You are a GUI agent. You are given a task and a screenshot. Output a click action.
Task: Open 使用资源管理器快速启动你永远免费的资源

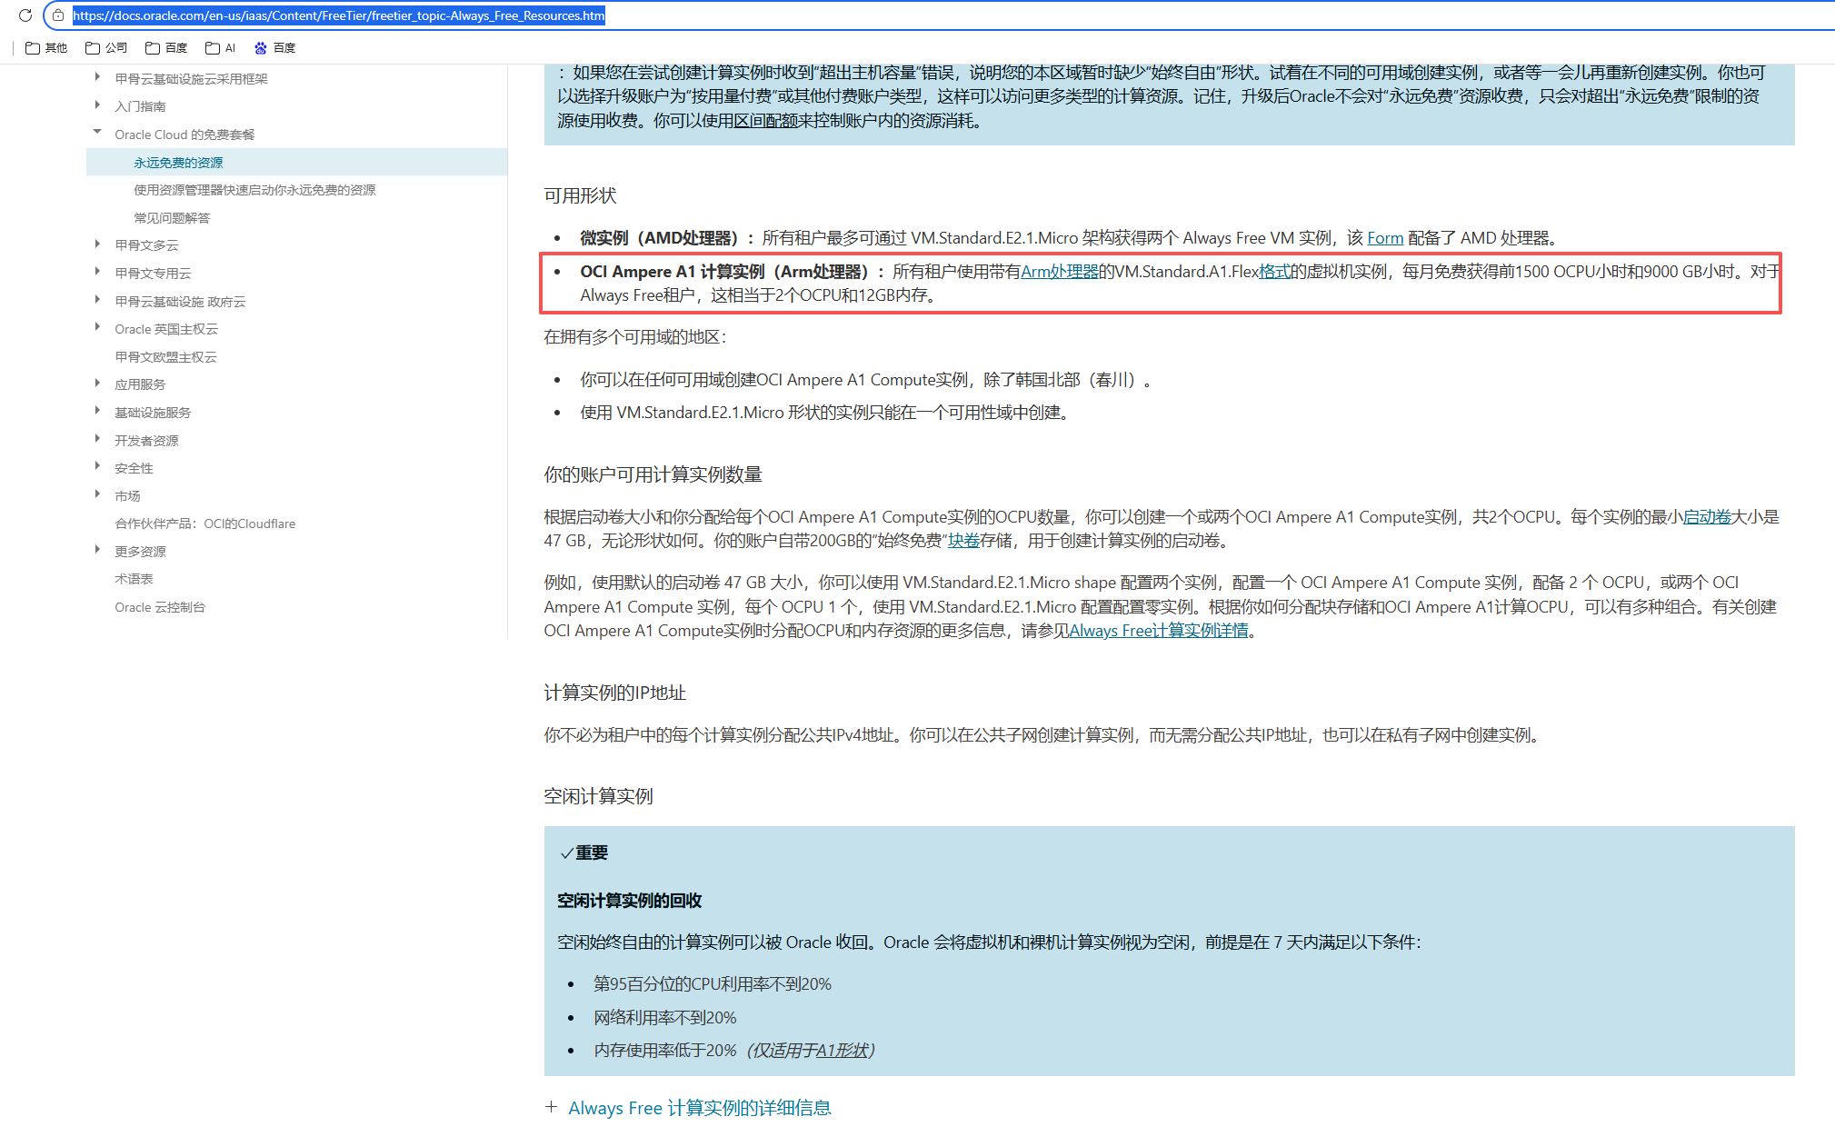254,190
